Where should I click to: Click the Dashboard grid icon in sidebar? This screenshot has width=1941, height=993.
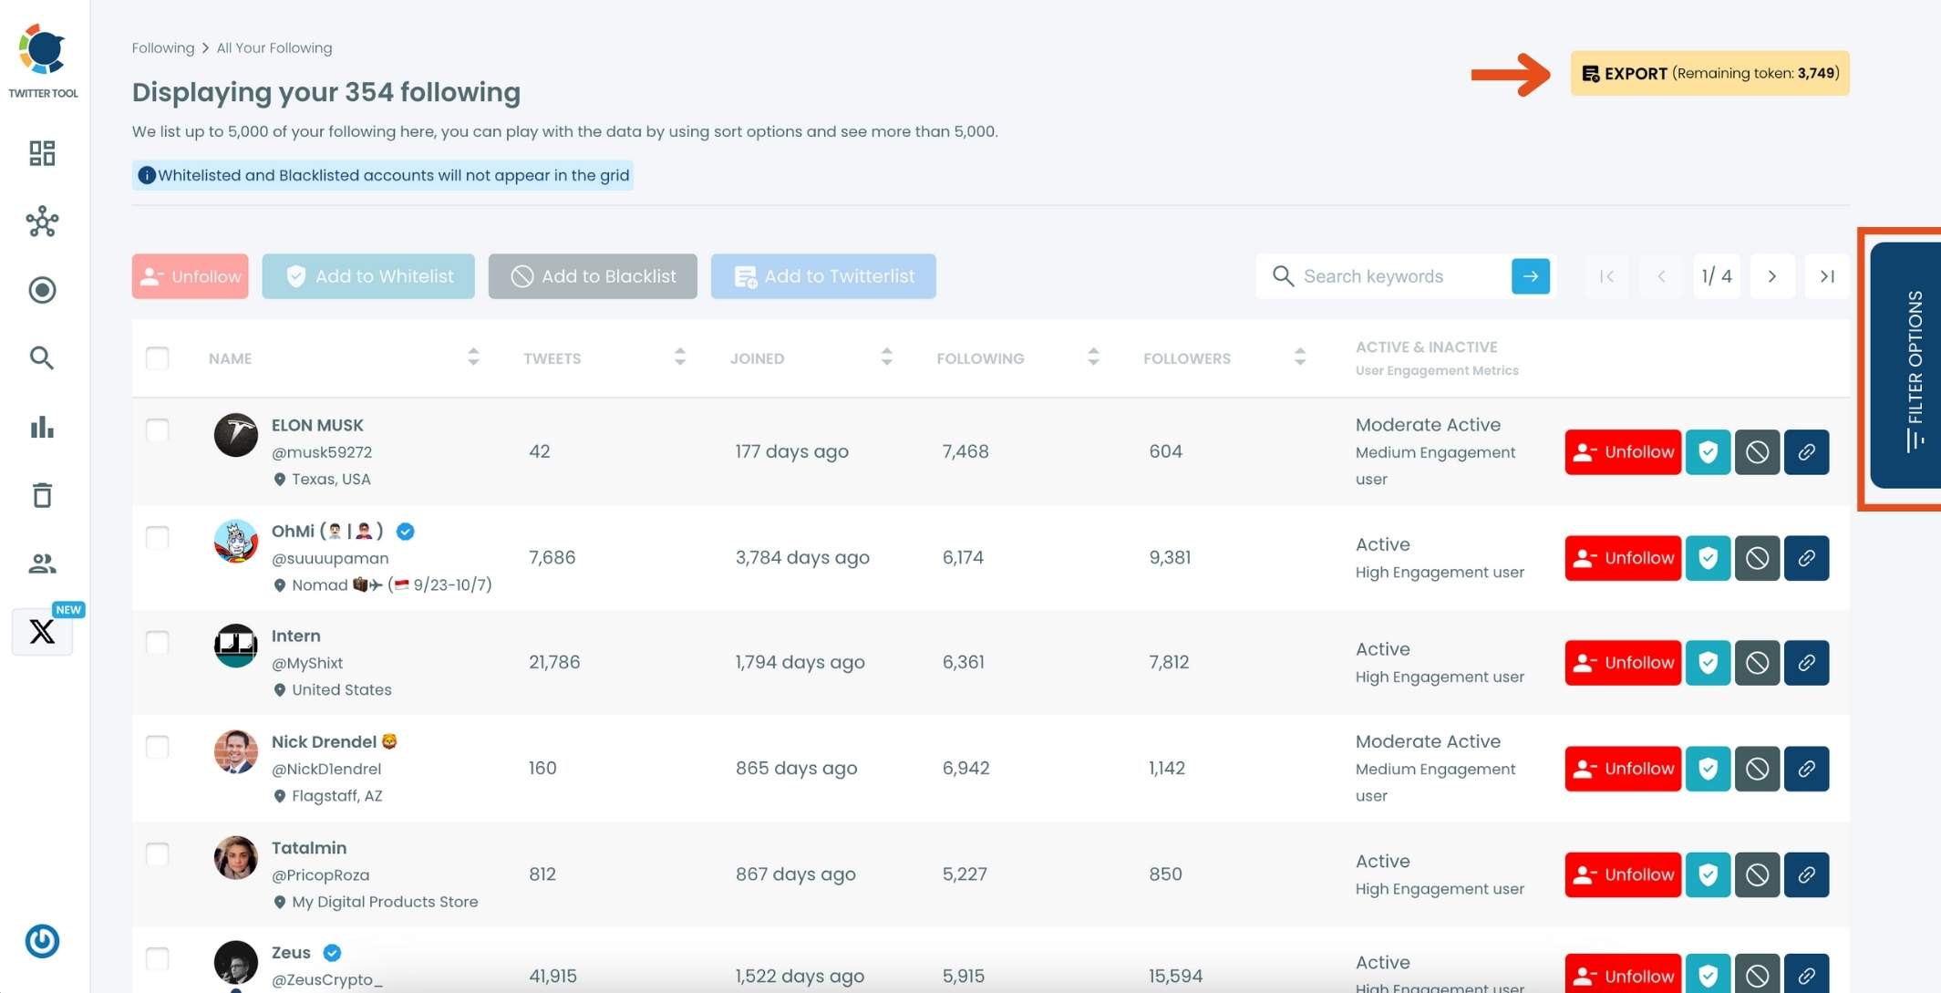42,153
